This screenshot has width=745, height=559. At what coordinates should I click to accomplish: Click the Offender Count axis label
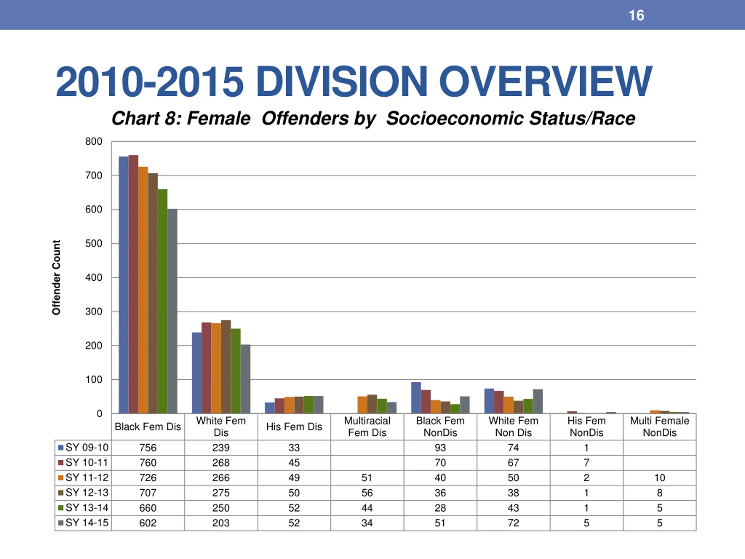pyautogui.click(x=56, y=278)
